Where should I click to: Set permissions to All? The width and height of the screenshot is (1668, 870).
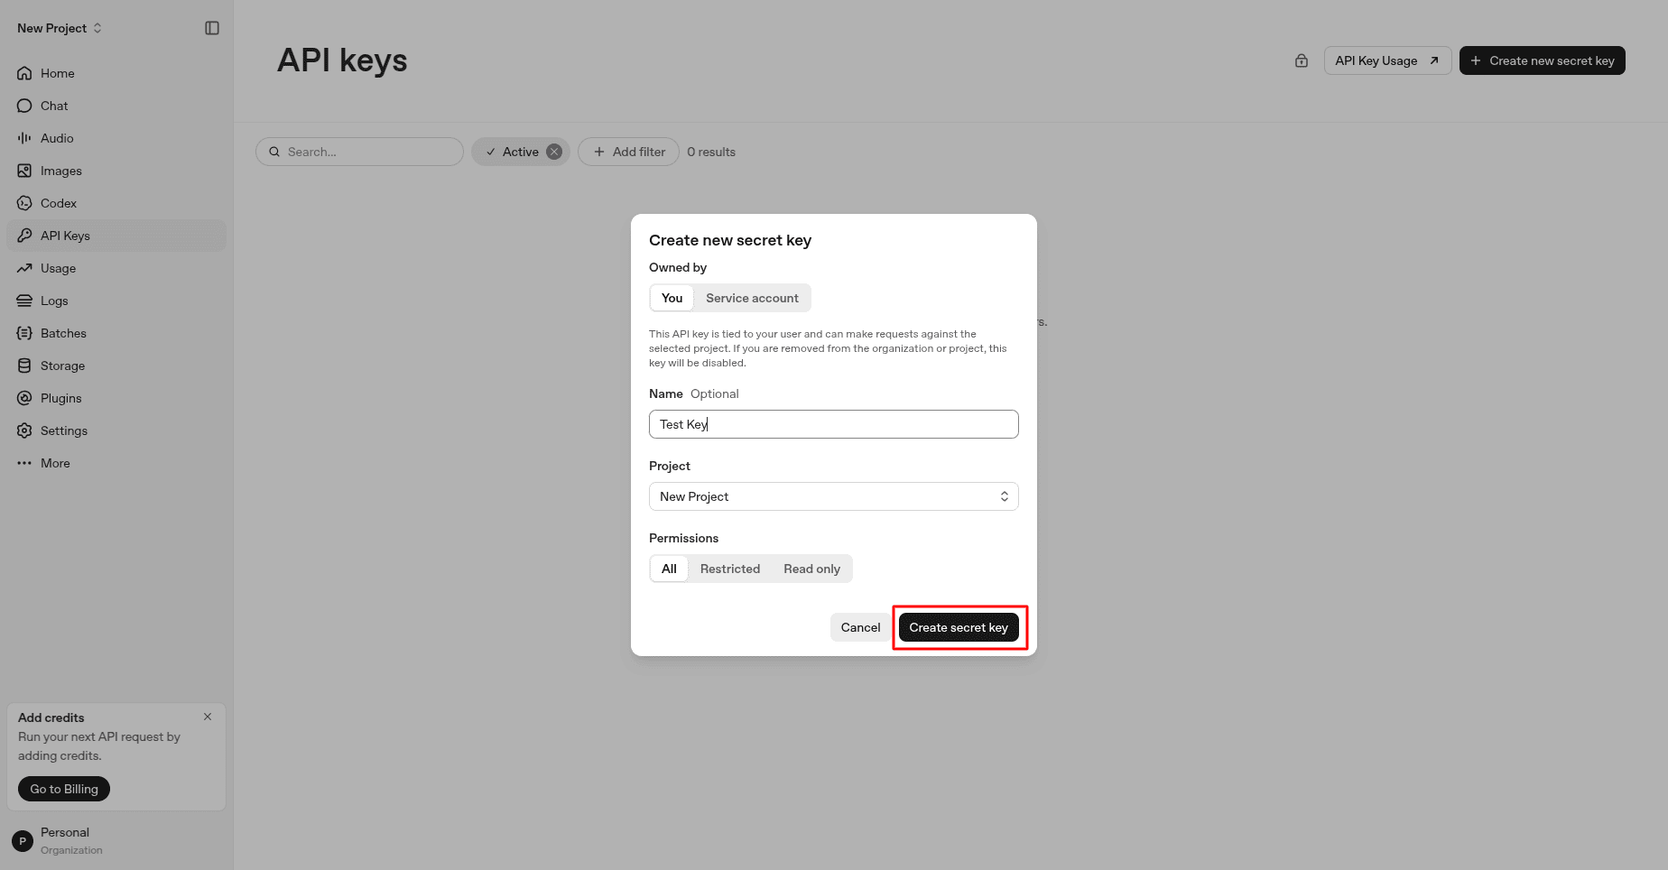669,569
